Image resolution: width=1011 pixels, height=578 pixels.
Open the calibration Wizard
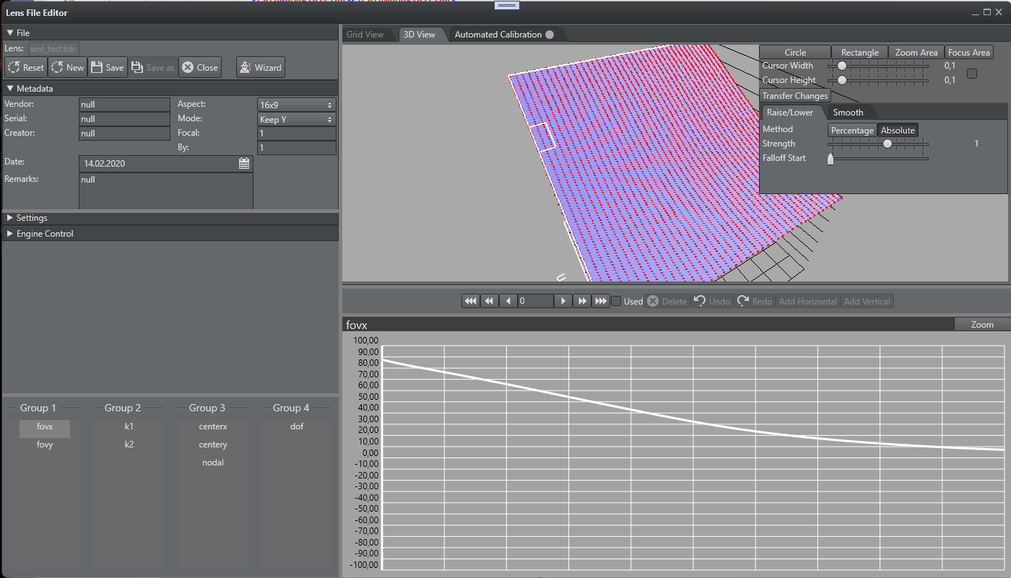pyautogui.click(x=260, y=67)
